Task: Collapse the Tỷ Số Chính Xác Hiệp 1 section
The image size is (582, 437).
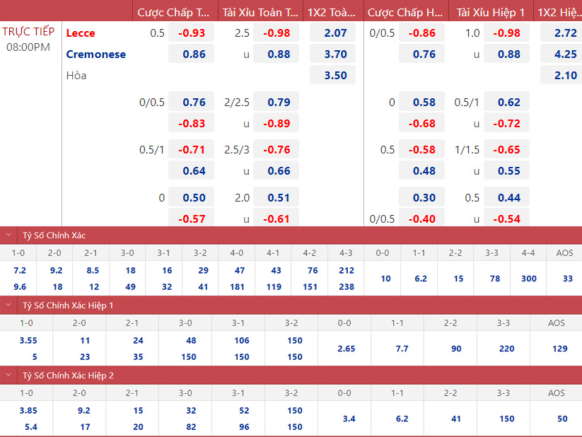Action: point(8,305)
